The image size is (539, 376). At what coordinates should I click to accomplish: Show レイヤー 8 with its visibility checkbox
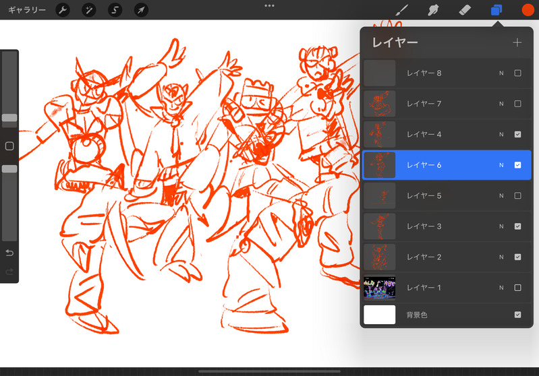point(517,73)
